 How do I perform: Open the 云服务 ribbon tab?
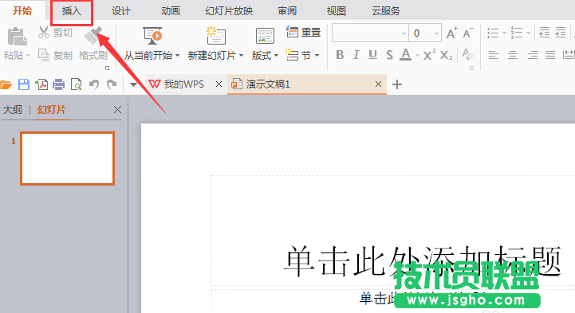(386, 11)
